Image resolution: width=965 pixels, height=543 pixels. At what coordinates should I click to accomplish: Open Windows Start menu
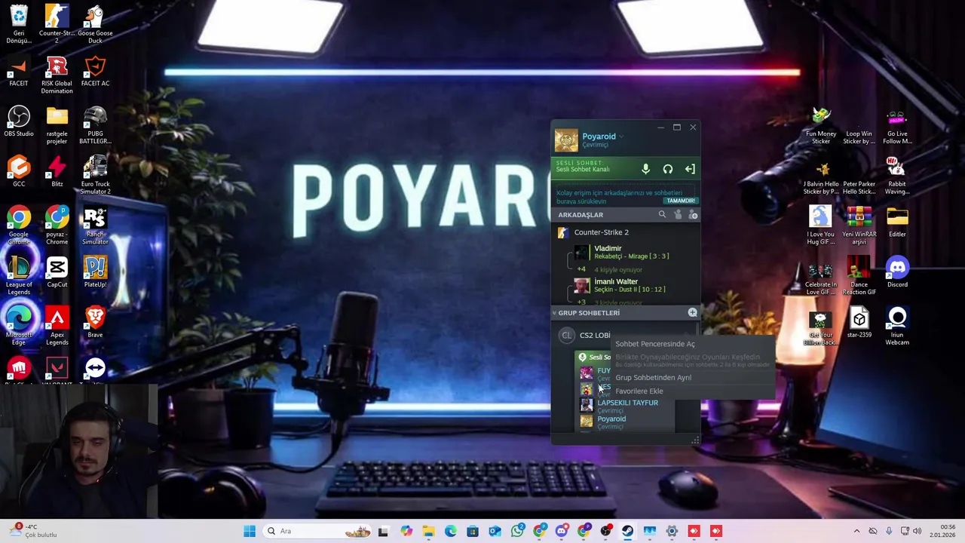pos(250,531)
